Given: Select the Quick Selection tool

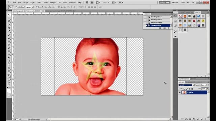Looking at the screenshot, I should tap(9, 25).
